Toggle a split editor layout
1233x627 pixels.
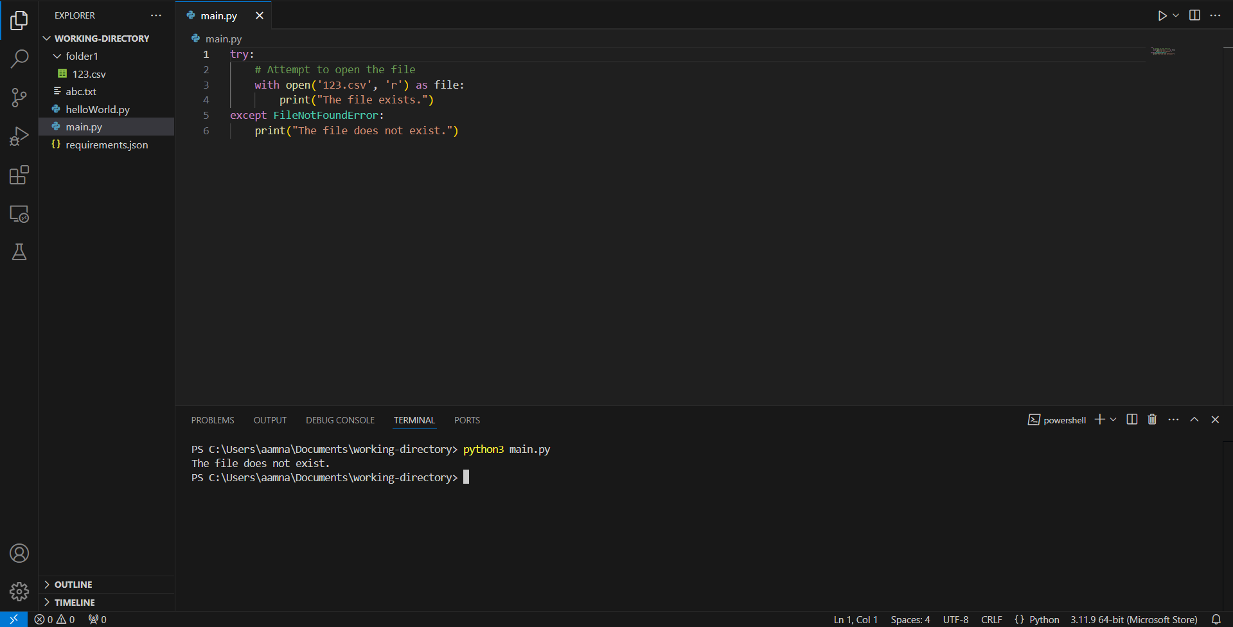[x=1194, y=15]
